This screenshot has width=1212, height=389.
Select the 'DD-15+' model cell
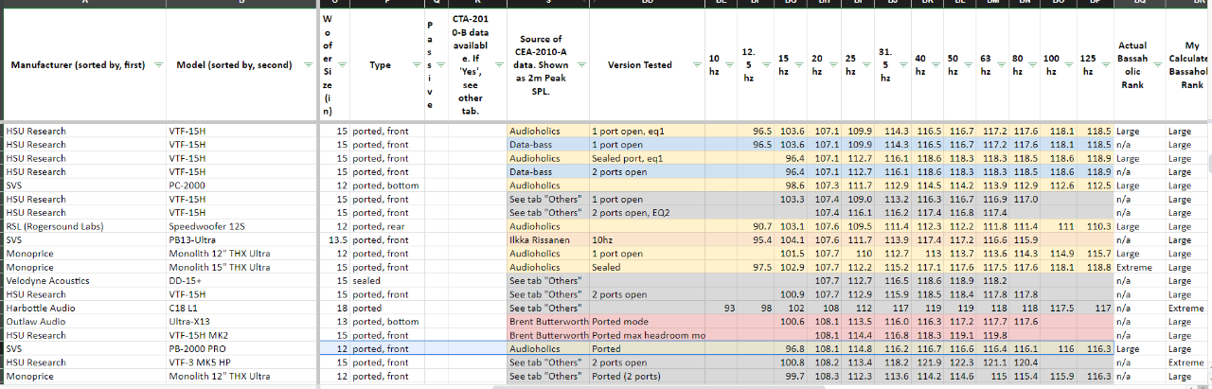[x=241, y=281]
